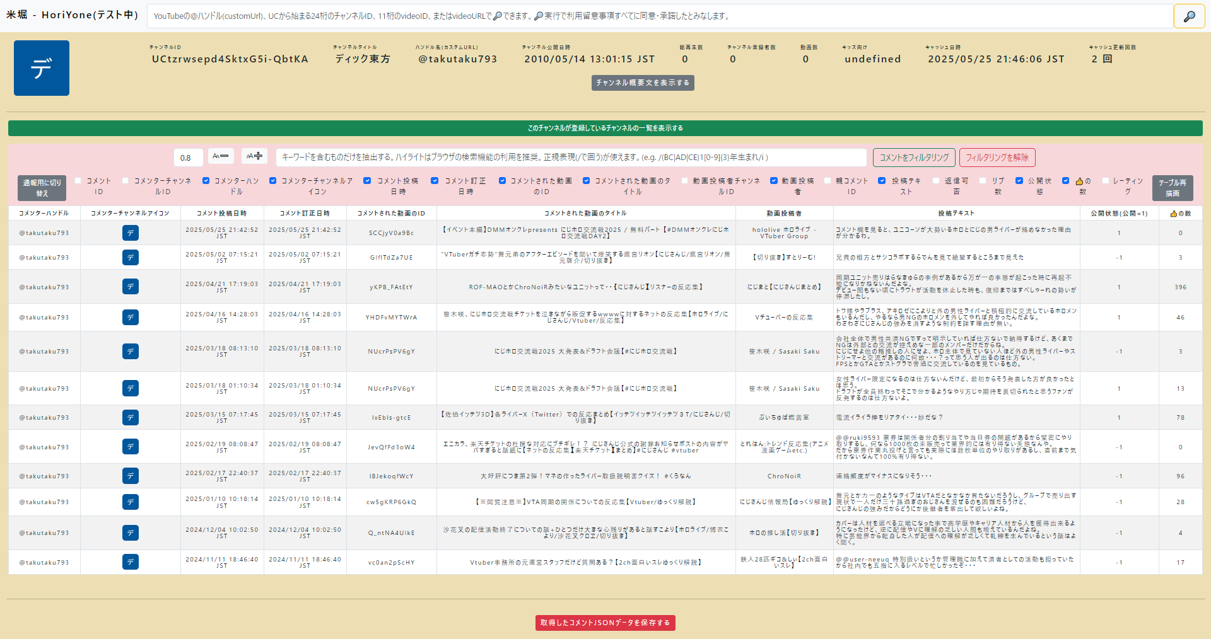Save comment JSON data with red button
The width and height of the screenshot is (1211, 639).
point(605,623)
